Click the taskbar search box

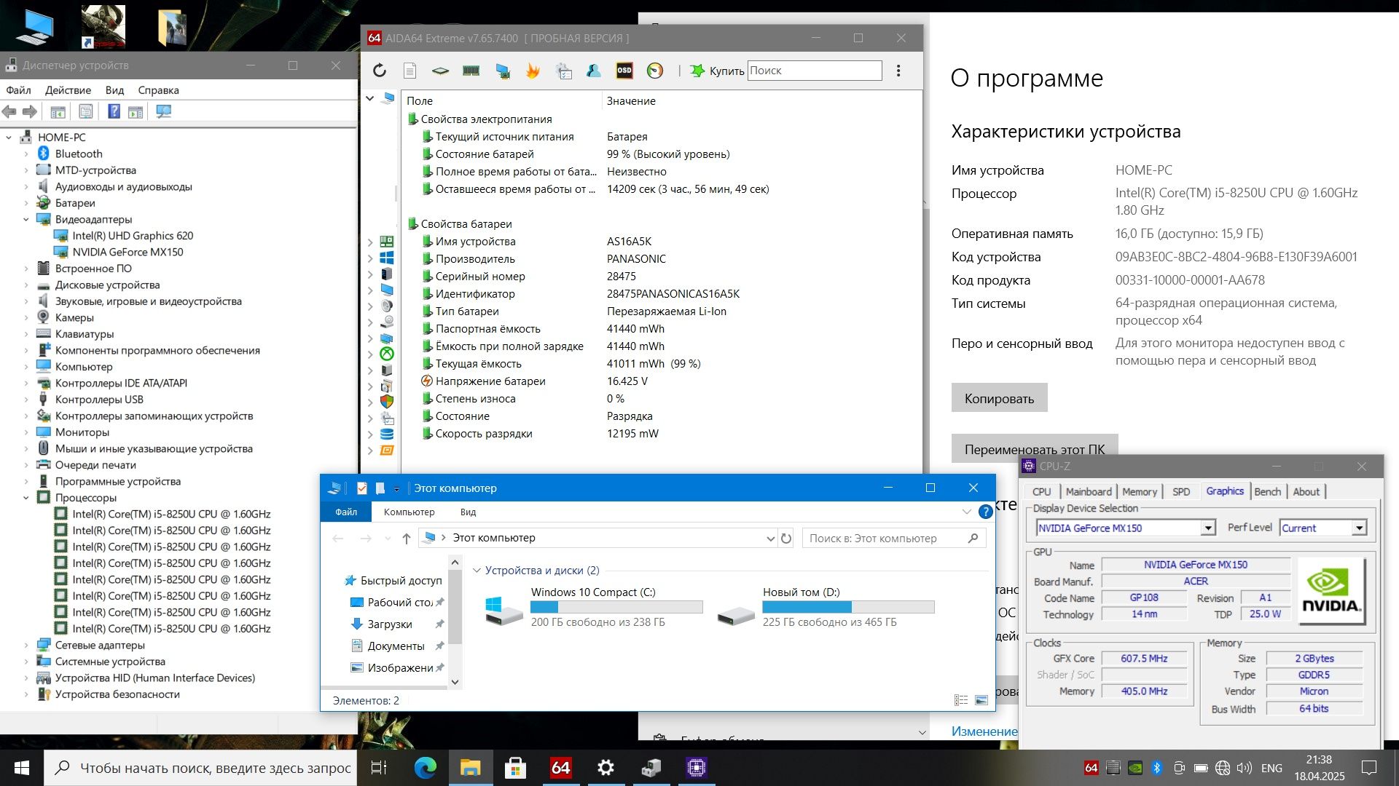[x=200, y=768]
